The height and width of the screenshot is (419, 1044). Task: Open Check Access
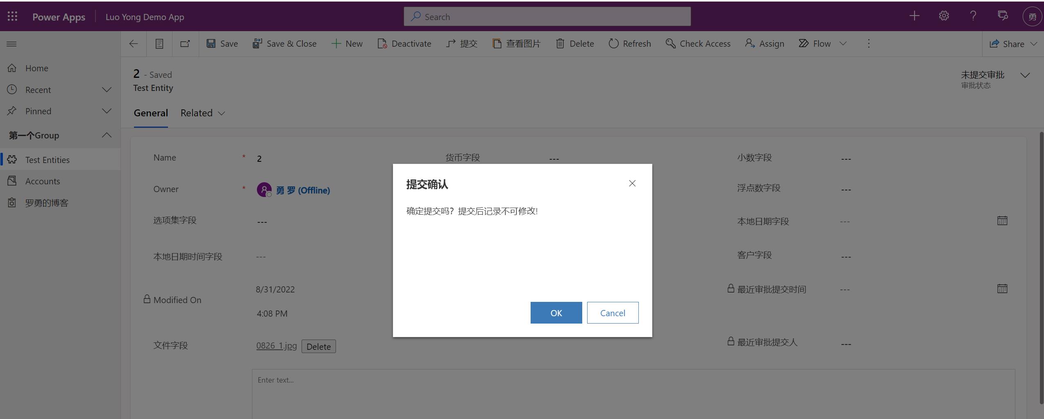[698, 44]
